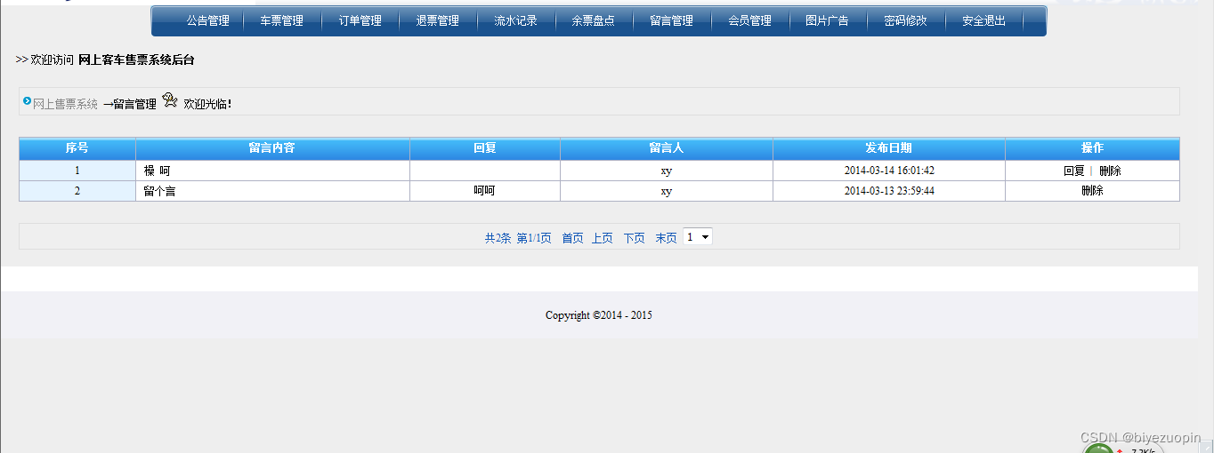
Task: Click the 网上客车售票系统后台 heading
Action: click(136, 60)
